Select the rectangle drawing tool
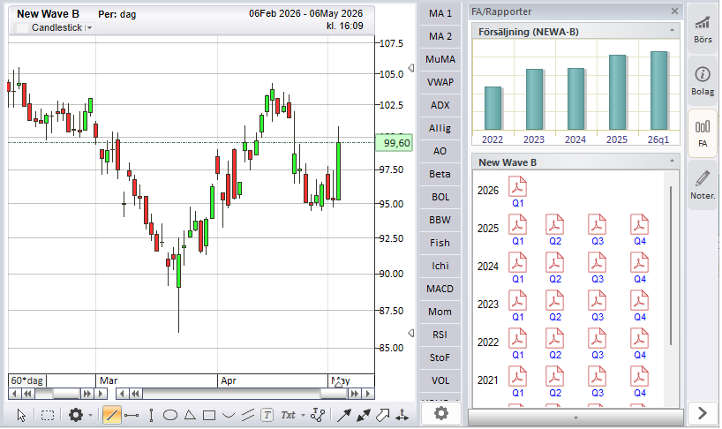Screen dimensions: 722x429 pyautogui.click(x=209, y=415)
